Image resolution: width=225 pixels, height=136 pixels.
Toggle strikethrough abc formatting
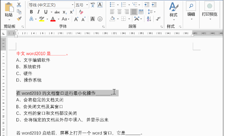(57, 12)
